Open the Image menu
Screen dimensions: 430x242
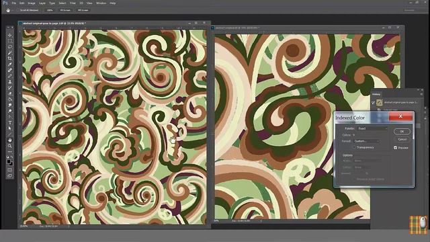coord(32,3)
